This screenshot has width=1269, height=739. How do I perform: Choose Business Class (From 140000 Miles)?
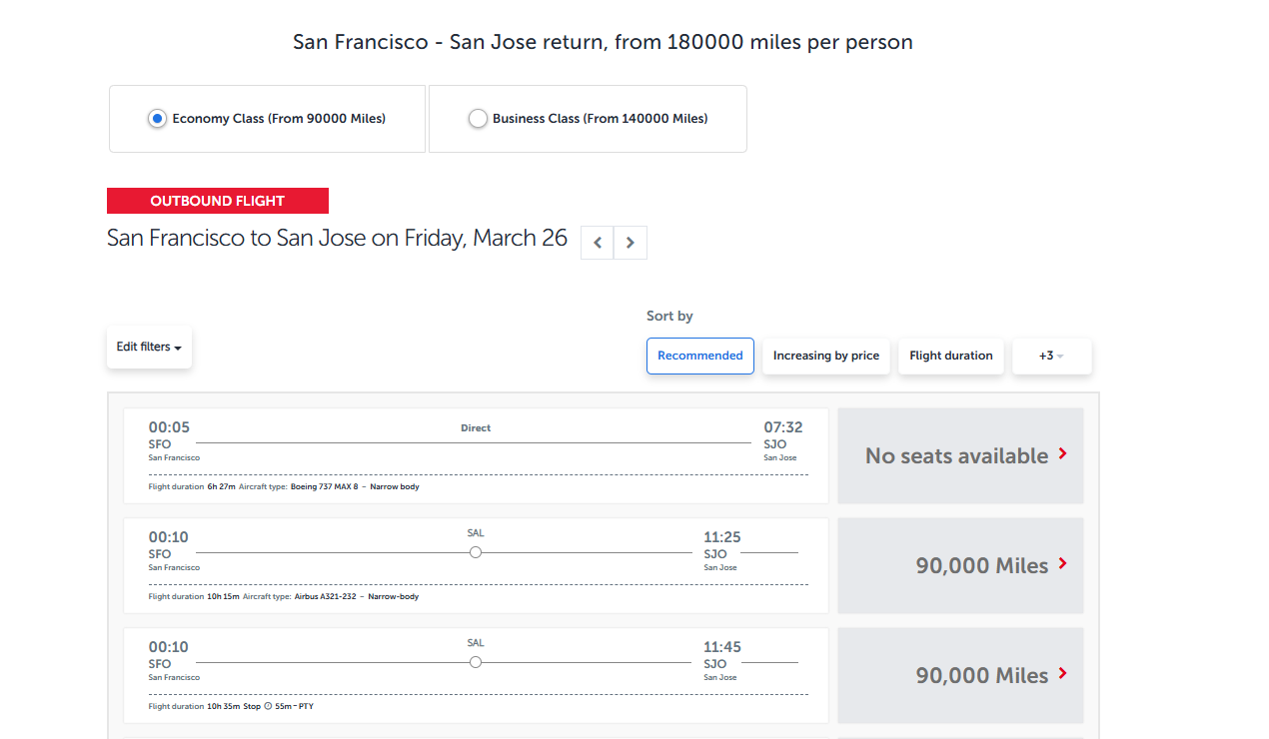[x=478, y=118]
